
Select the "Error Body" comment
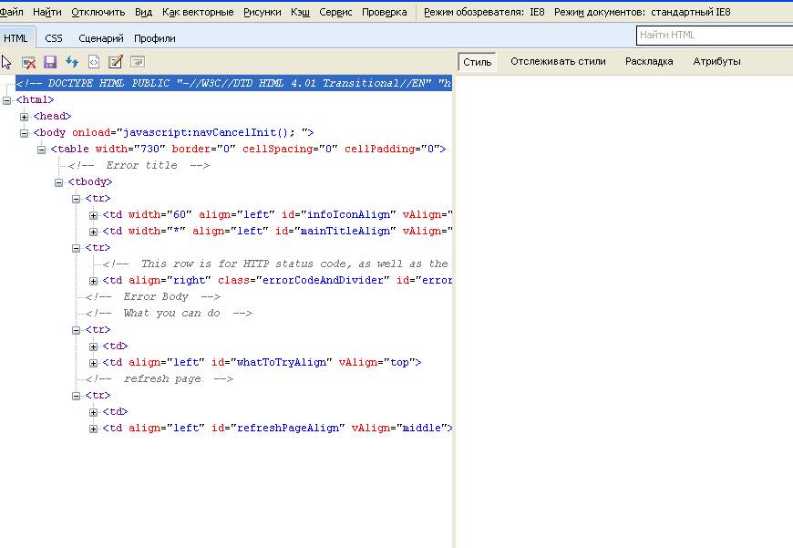[x=153, y=297]
